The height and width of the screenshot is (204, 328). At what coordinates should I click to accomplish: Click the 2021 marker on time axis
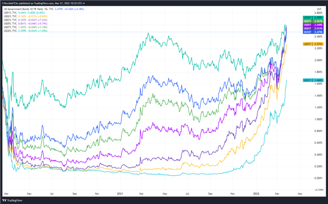tap(120, 194)
